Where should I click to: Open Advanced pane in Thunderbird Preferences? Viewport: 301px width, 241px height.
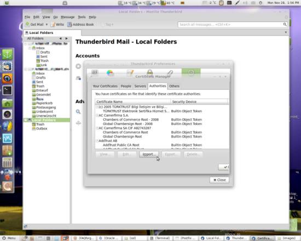[191, 73]
